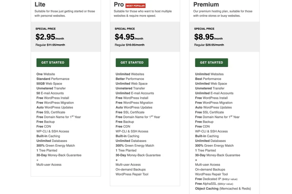
Task: Click the $4.95 per month price
Action: pyautogui.click(x=128, y=37)
